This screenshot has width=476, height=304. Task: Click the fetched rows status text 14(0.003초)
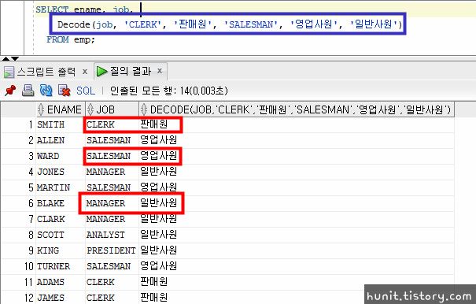(204, 91)
